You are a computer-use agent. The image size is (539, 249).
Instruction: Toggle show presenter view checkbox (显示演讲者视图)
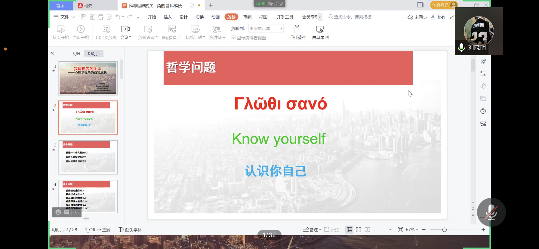pos(233,38)
